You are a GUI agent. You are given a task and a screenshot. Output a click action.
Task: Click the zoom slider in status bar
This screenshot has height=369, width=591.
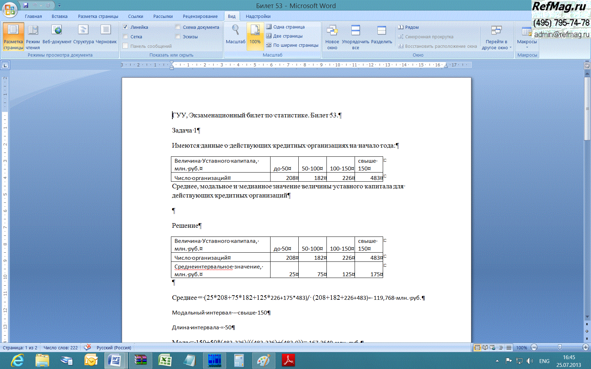(559, 348)
